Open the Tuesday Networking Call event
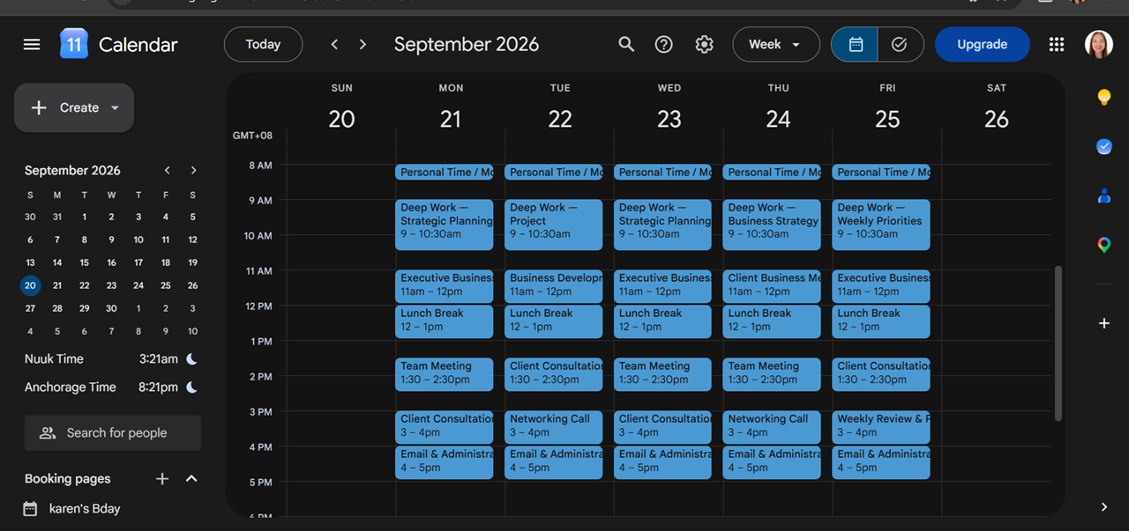 coord(553,426)
